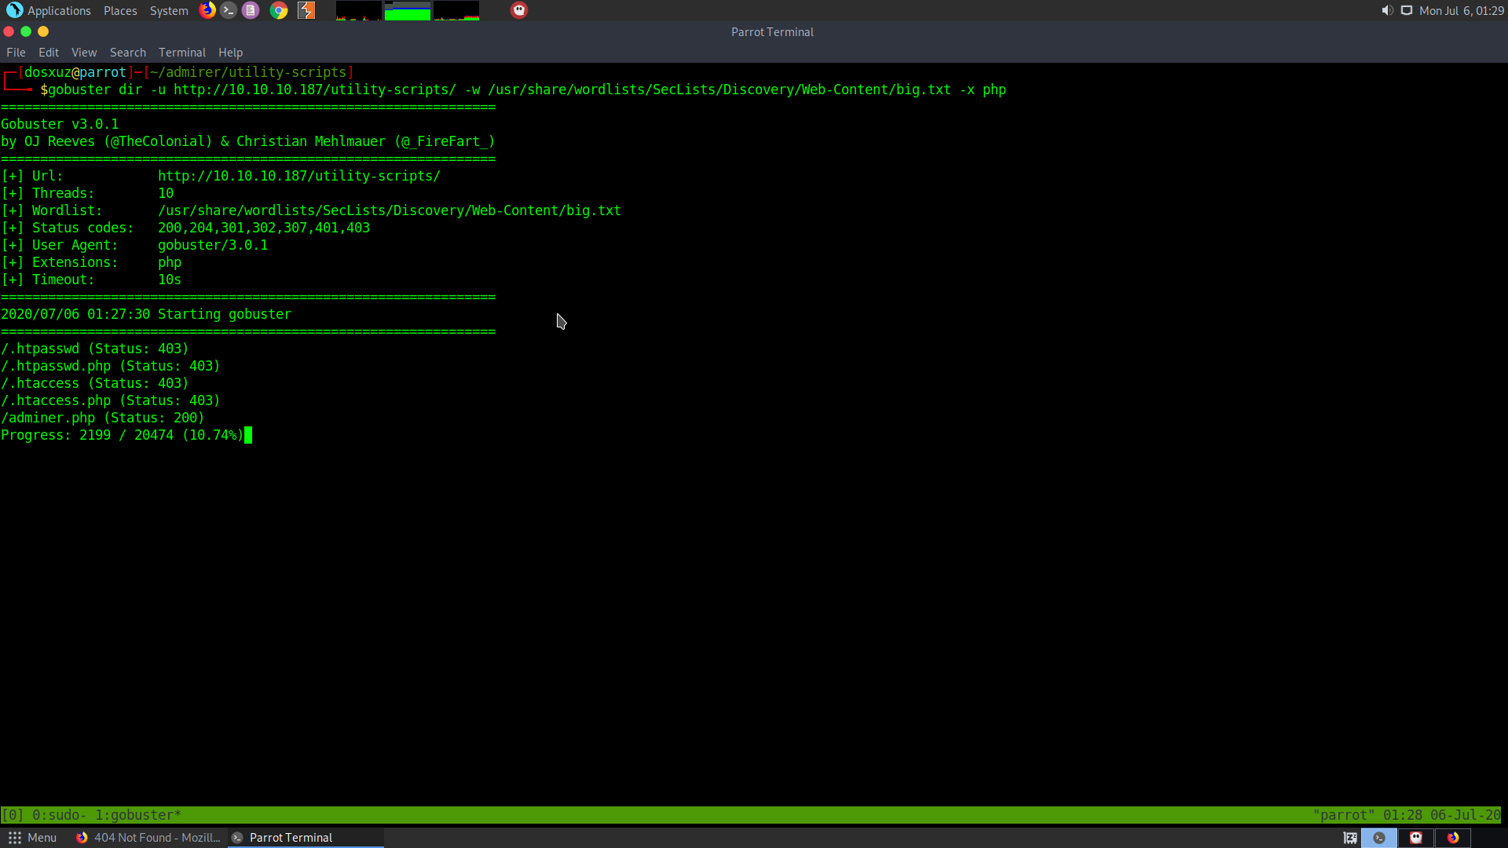
Task: Expand the System menu
Action: (169, 10)
